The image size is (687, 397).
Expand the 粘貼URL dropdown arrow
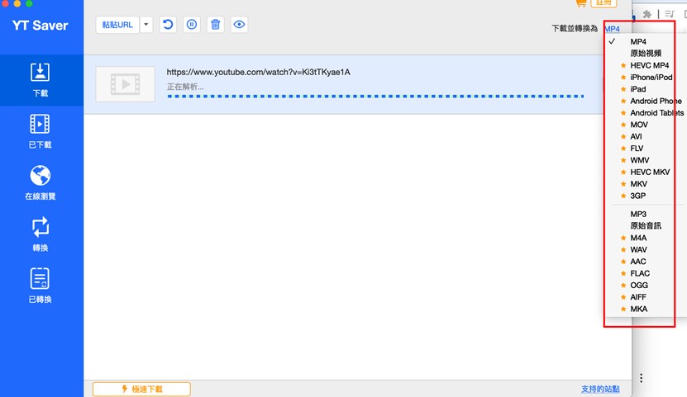pyautogui.click(x=146, y=25)
